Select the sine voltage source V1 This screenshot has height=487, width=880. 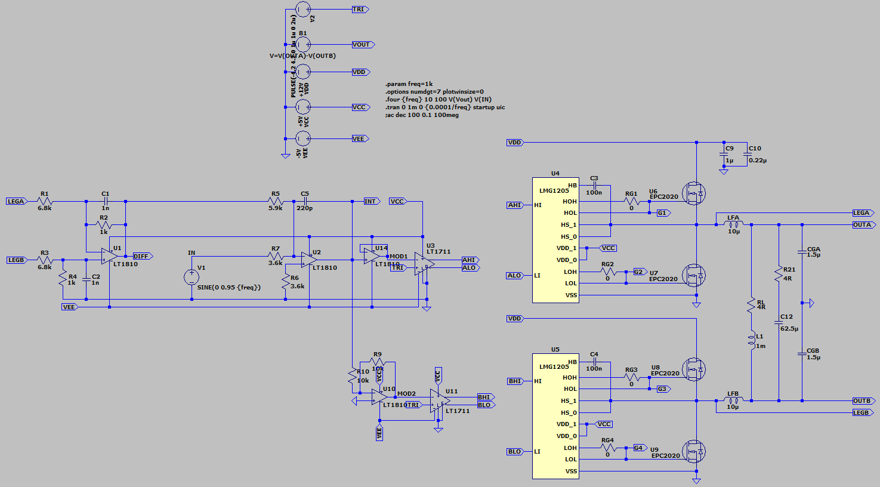191,276
